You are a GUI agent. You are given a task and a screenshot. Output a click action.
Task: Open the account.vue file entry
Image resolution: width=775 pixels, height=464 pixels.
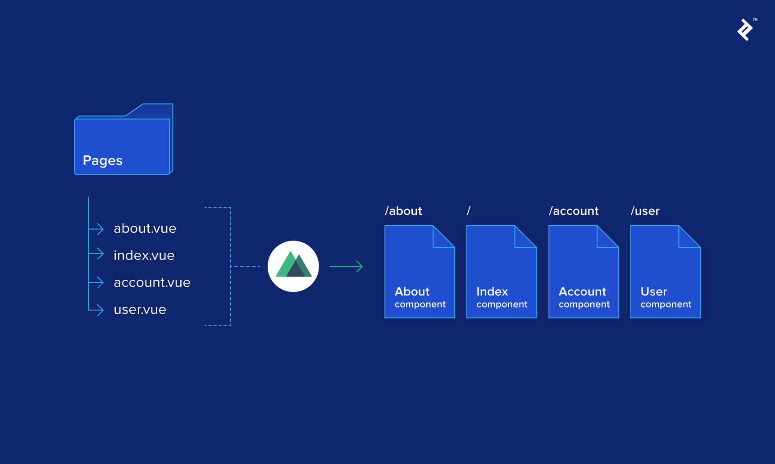[x=152, y=282]
